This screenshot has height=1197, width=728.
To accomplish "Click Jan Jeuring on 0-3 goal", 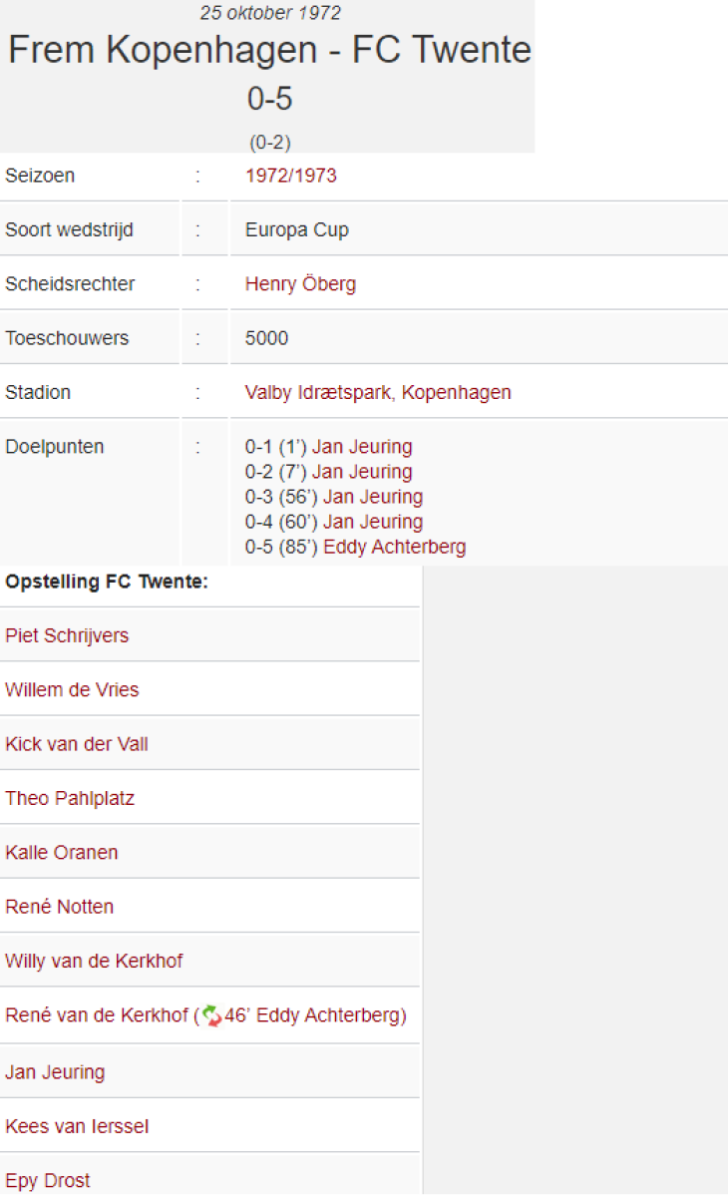I will point(372,497).
